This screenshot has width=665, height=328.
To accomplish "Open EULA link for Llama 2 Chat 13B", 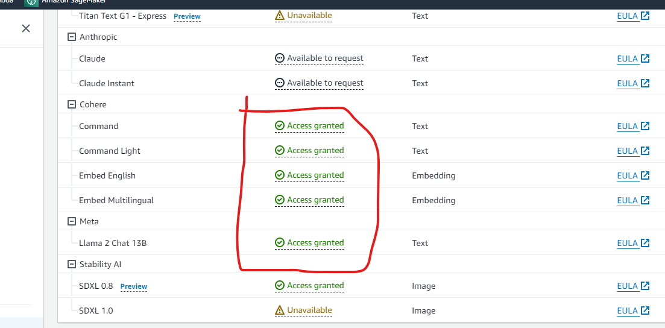I will (633, 243).
